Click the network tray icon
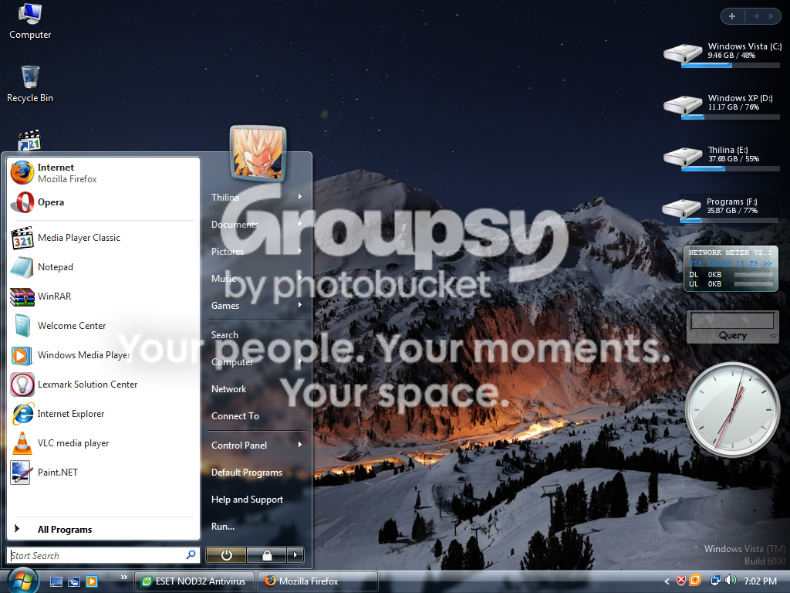The height and width of the screenshot is (593, 790). [715, 581]
